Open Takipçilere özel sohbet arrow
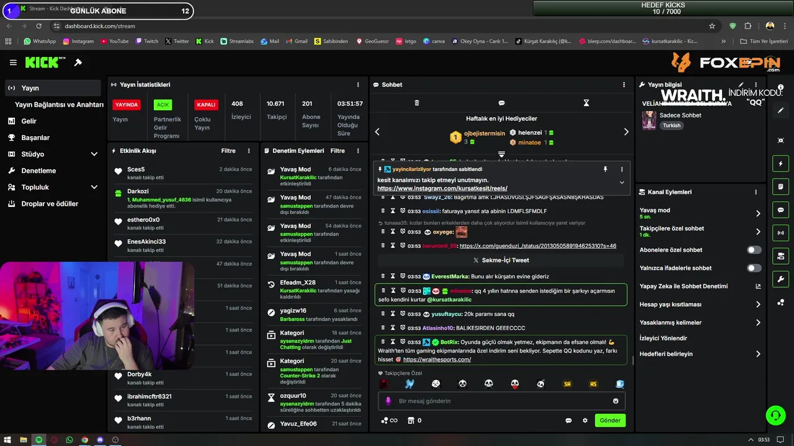Viewport: 794px width, 446px height. pyautogui.click(x=758, y=232)
